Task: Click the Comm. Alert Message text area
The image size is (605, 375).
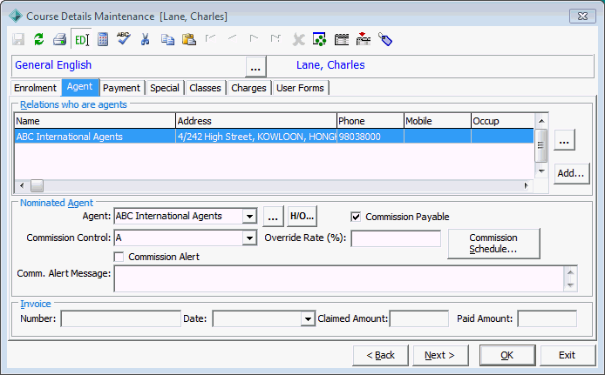Action: tap(340, 278)
